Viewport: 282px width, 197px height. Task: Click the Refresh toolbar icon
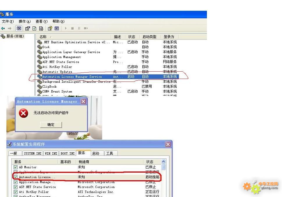coord(34,28)
